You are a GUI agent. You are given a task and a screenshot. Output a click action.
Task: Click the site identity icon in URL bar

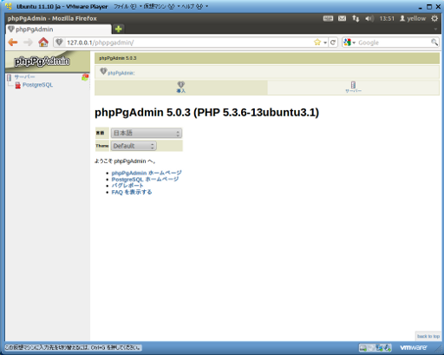pos(59,43)
